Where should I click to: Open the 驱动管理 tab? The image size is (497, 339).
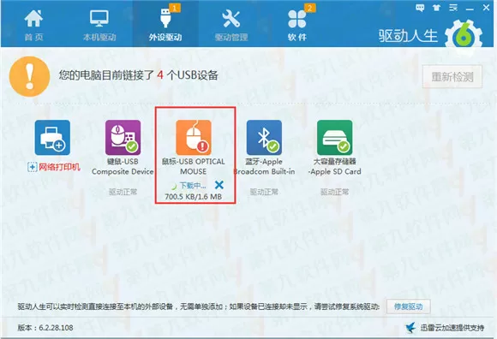pyautogui.click(x=231, y=25)
